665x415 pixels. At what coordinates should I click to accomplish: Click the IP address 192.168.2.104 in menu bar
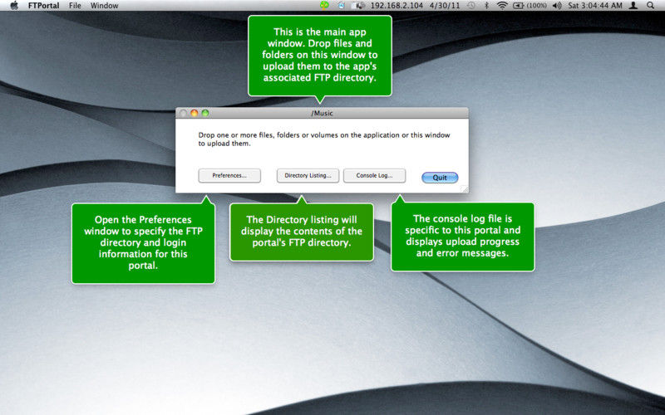coord(397,6)
